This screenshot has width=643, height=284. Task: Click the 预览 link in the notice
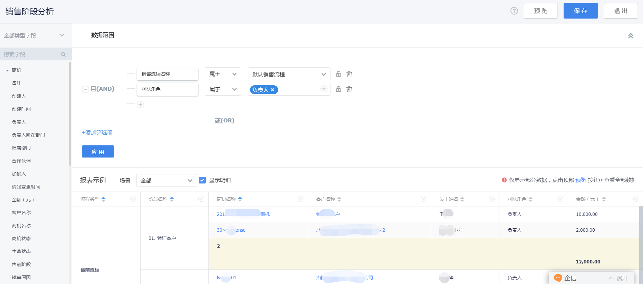pos(581,180)
